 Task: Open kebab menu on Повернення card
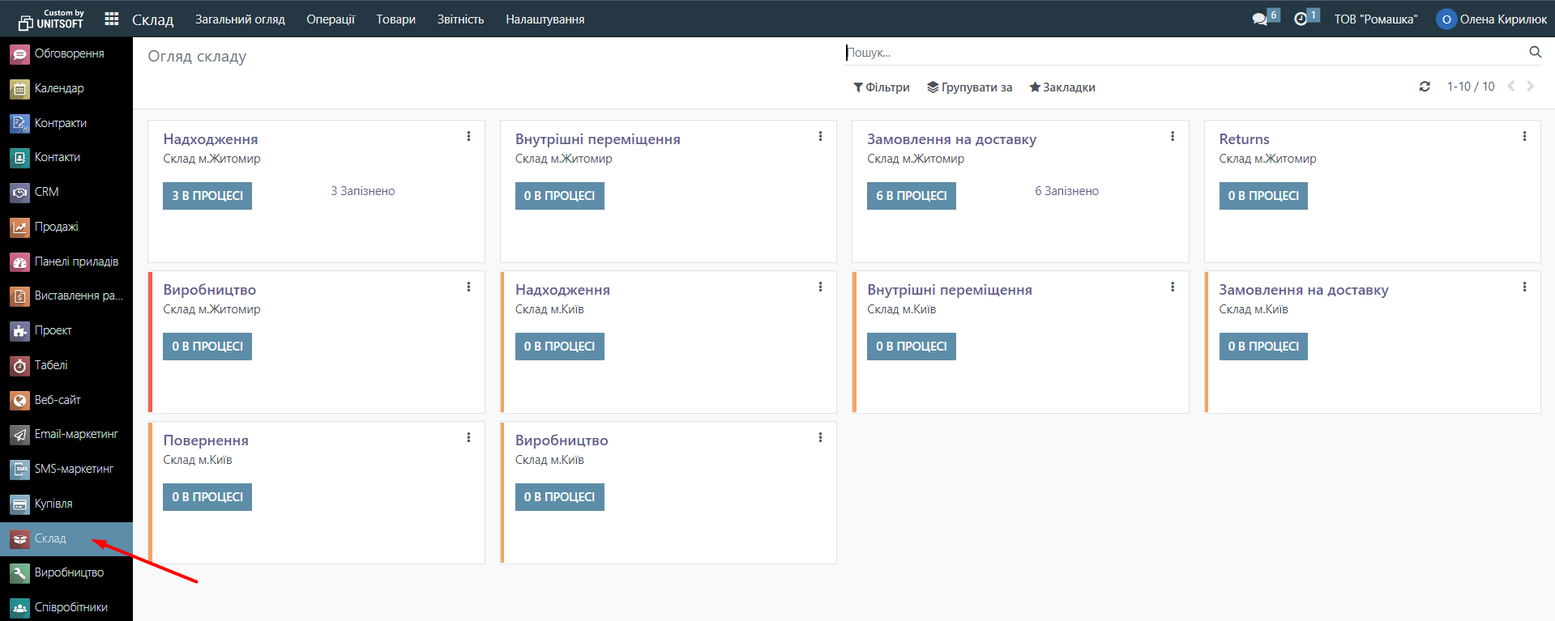pos(468,438)
